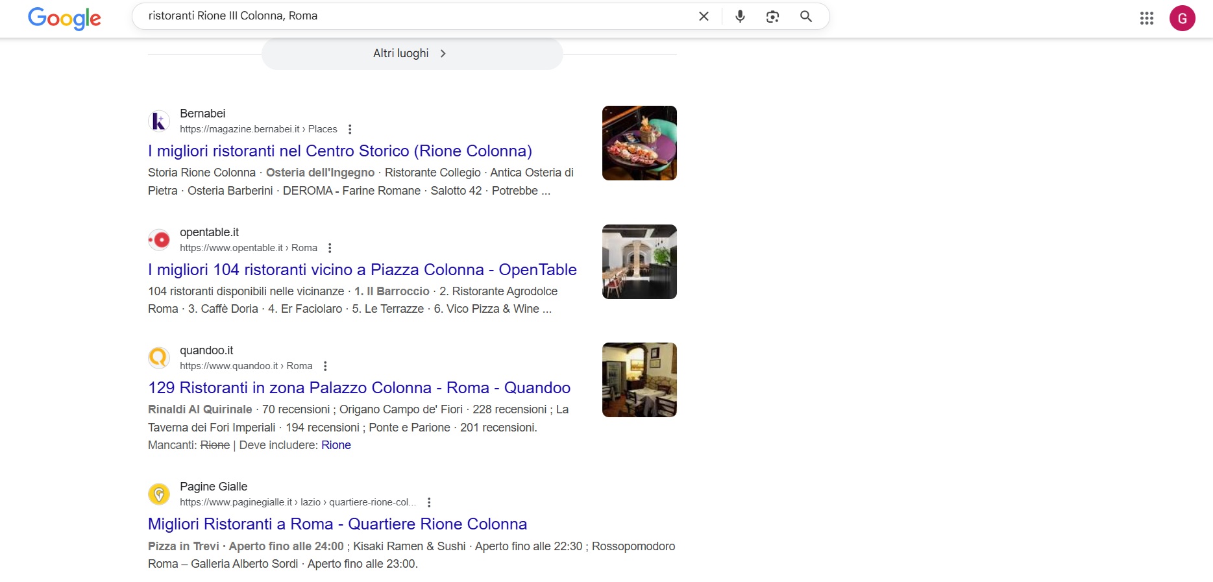Viewport: 1213px width, 582px height.
Task: Click the Rione must-include link
Action: 336,445
